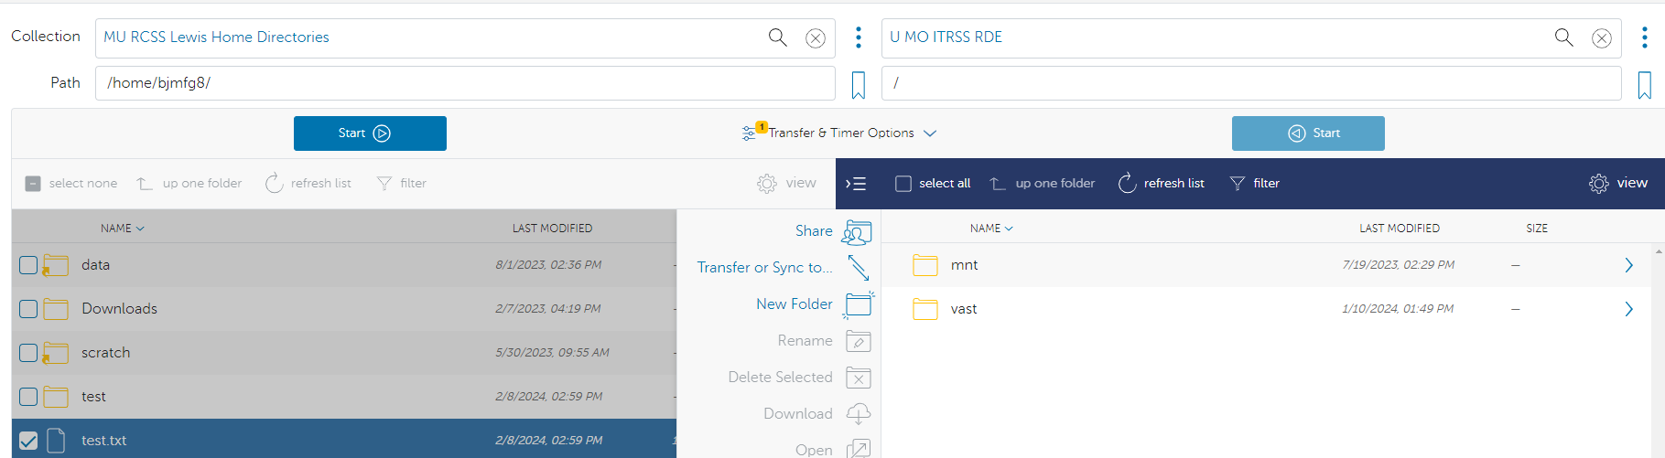1665x458 pixels.
Task: Choose Share from the action menu
Action: click(x=814, y=231)
